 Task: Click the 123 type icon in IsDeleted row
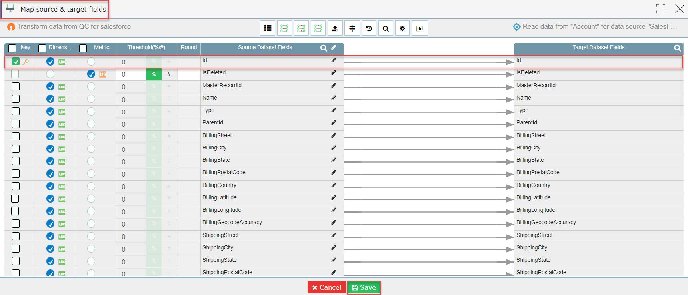point(102,74)
